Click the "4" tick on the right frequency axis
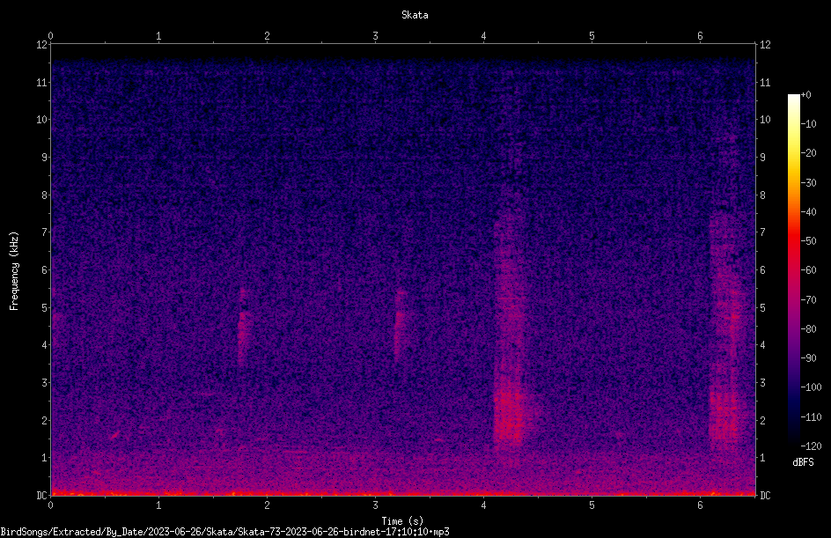Screen dimensions: 831x538 click(762, 345)
